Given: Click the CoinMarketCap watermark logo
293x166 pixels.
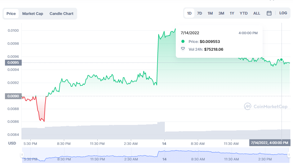Looking at the screenshot, I should coord(266,106).
